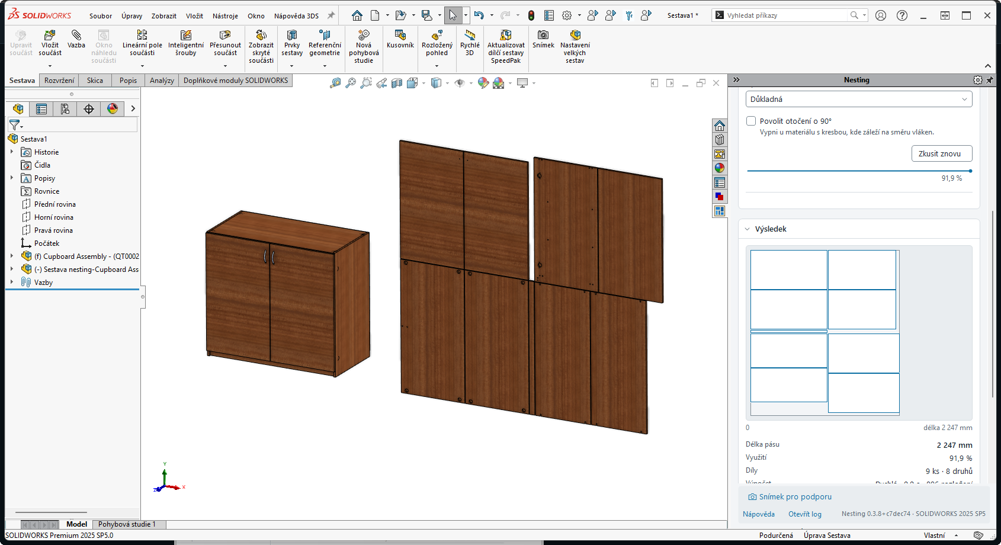Select the Pohybová studie 1 tab
This screenshot has width=1001, height=545.
127,524
